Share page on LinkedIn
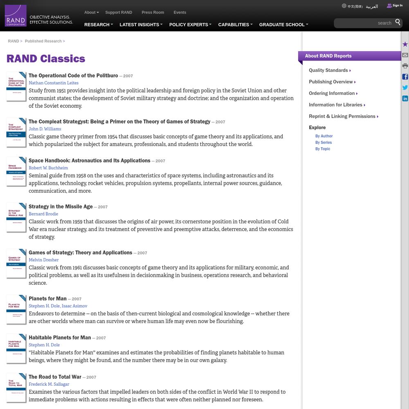The image size is (409, 409). 405,98
